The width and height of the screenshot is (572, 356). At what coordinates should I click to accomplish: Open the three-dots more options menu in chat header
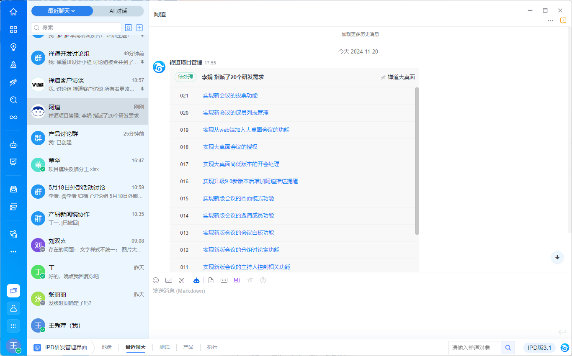[x=550, y=21]
